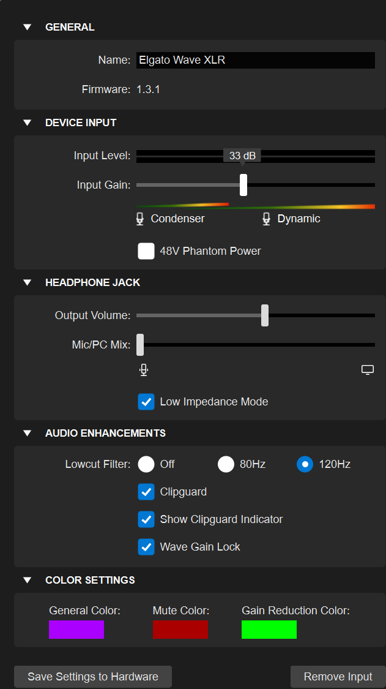Enable 48V Phantom Power checkbox
This screenshot has height=689, width=386.
tap(146, 251)
